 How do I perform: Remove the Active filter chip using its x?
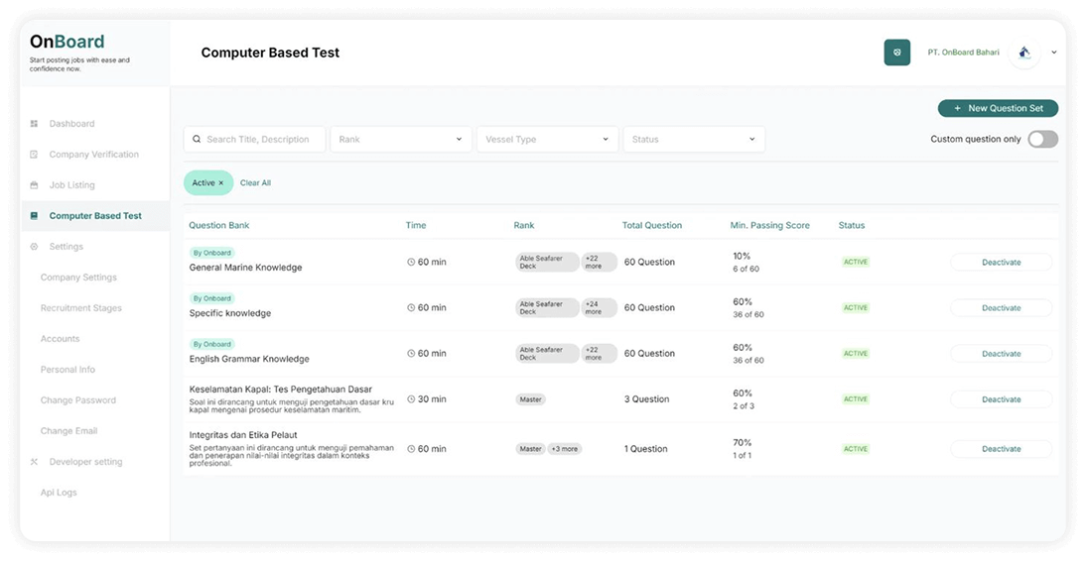(221, 183)
